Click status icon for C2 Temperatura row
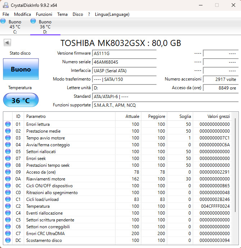The height and width of the screenshot is (248, 241). point(8,206)
